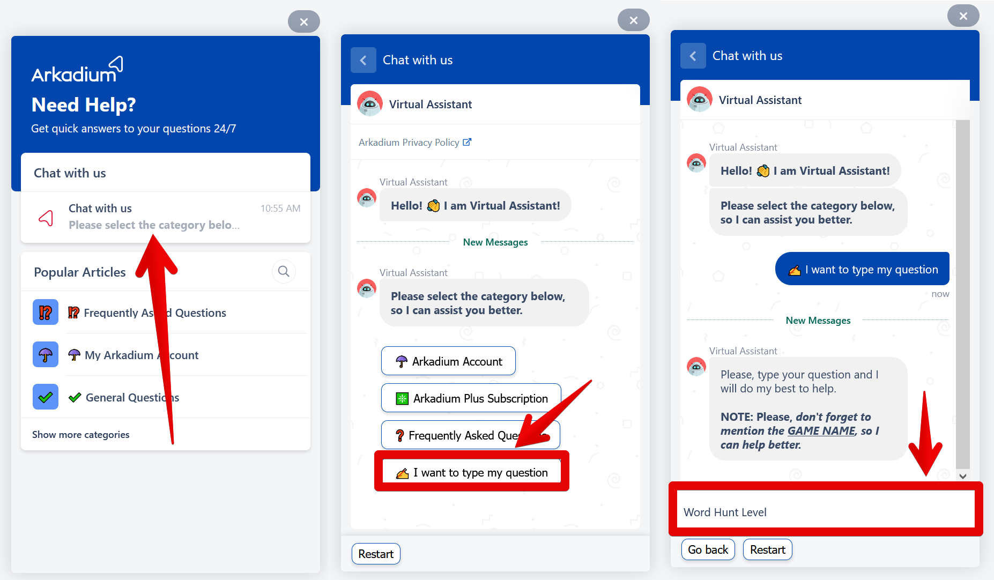Viewport: 994px width, 580px height.
Task: Click the now timestamp under sent message
Action: (940, 294)
